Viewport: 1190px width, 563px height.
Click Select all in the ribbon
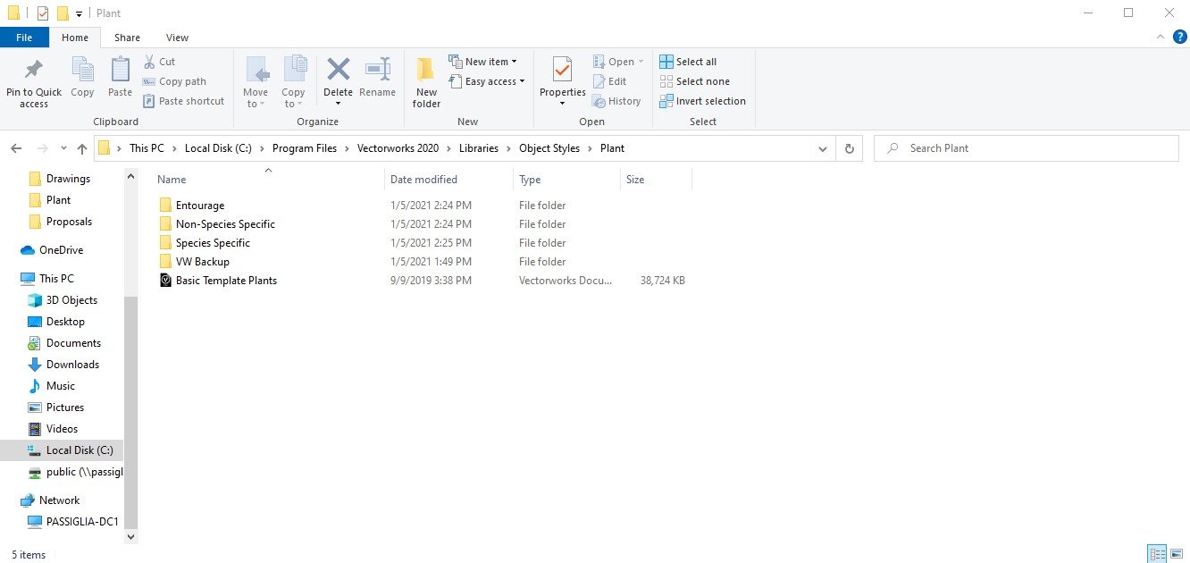point(688,62)
